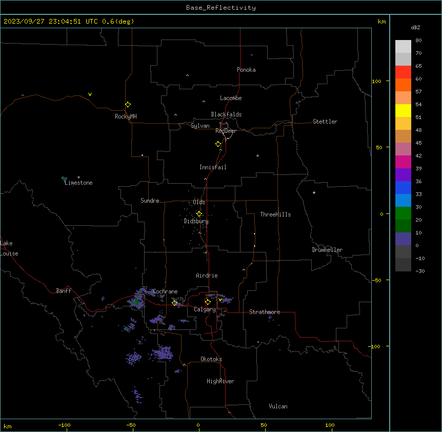Pick the violet 36-39 dBZ legend swatch
Viewport: 442px width, 432px height.
(x=403, y=175)
